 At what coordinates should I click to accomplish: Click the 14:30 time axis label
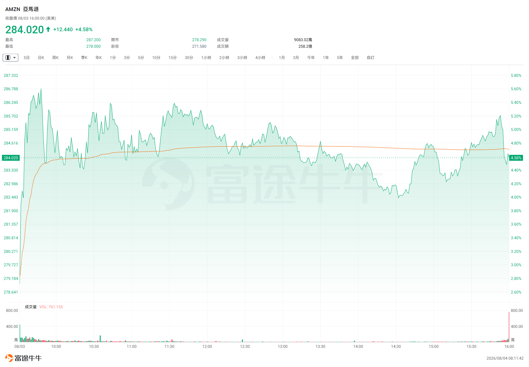[x=396, y=346]
